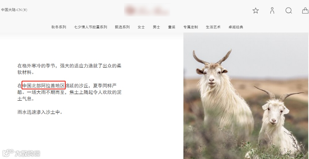Viewport: 309px width, 159px height.
Task: Open the wishlist star icon
Action: pyautogui.click(x=255, y=10)
